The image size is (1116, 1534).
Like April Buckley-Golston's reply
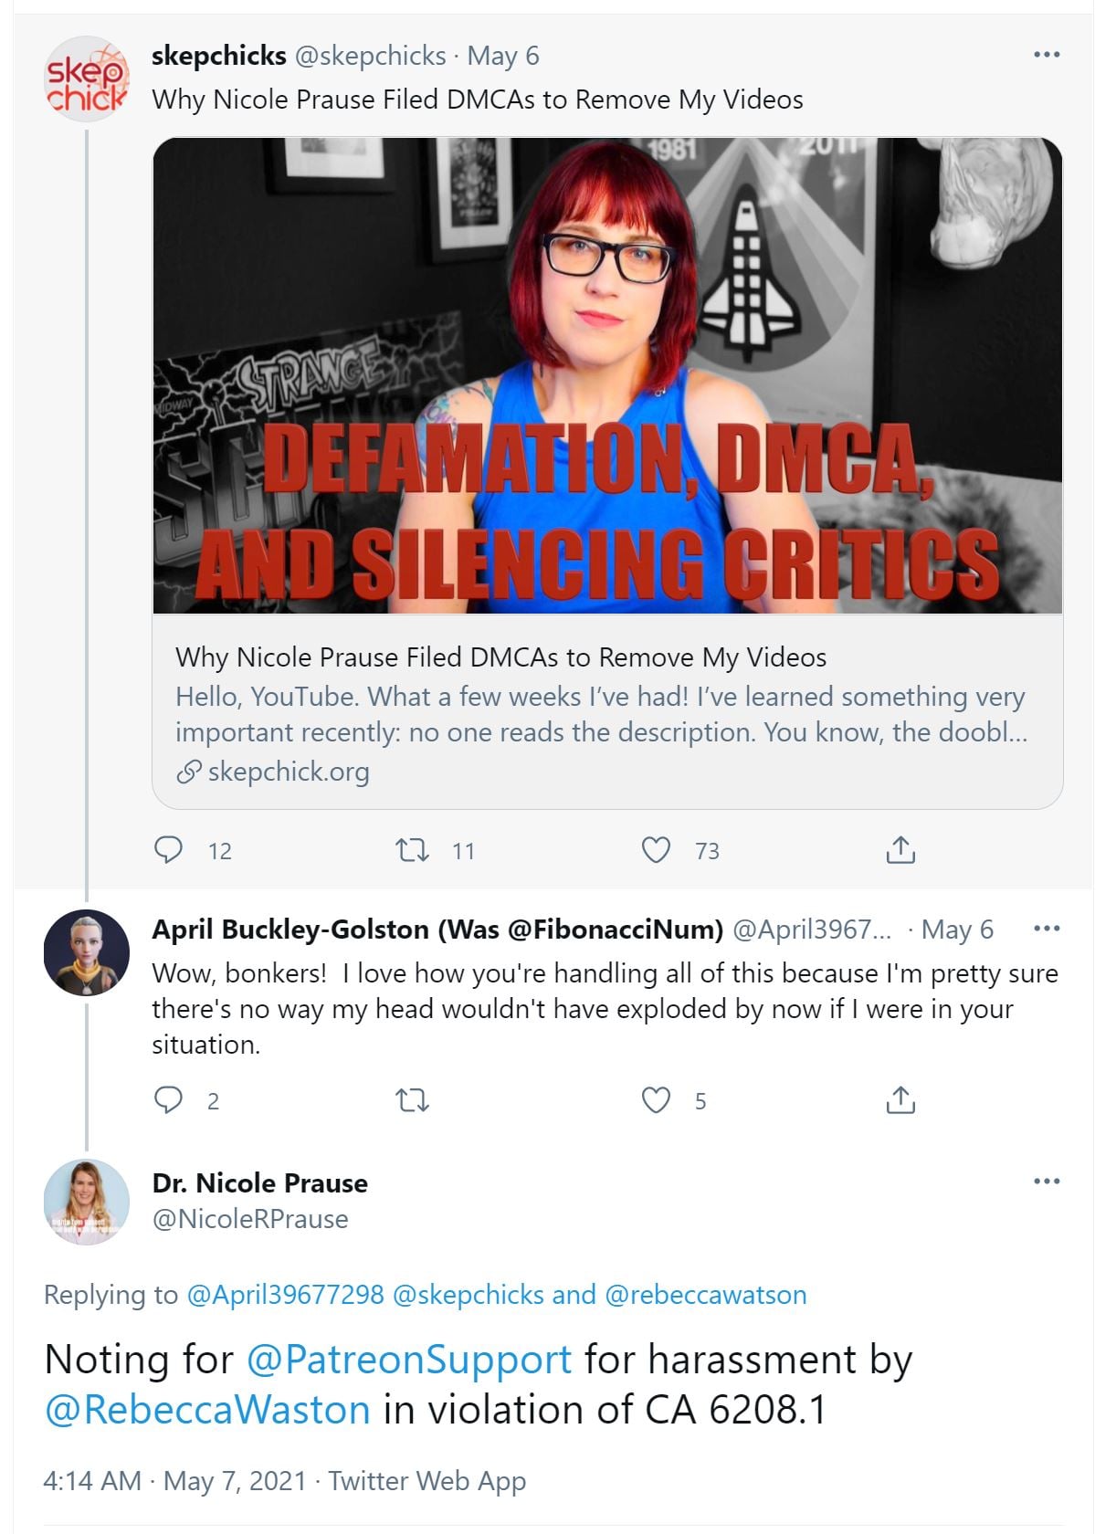656,1099
